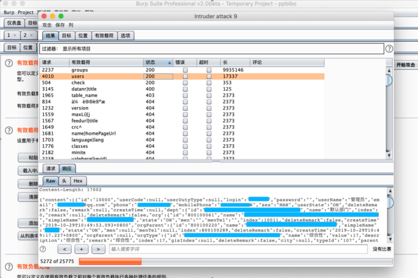Click the search term input field

(238, 249)
